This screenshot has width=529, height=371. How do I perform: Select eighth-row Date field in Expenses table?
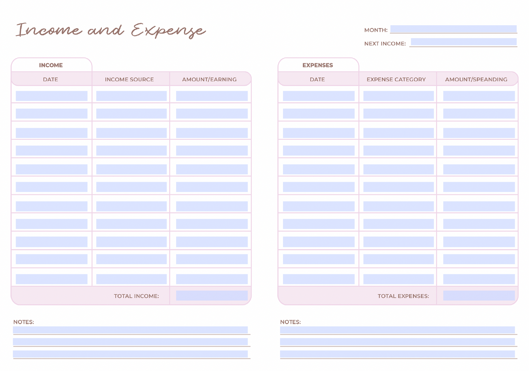pyautogui.click(x=319, y=224)
